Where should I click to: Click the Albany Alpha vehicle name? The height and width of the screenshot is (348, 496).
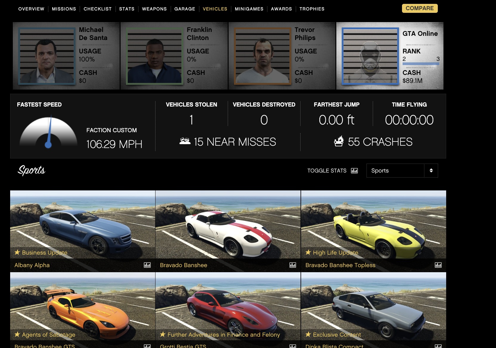point(32,265)
